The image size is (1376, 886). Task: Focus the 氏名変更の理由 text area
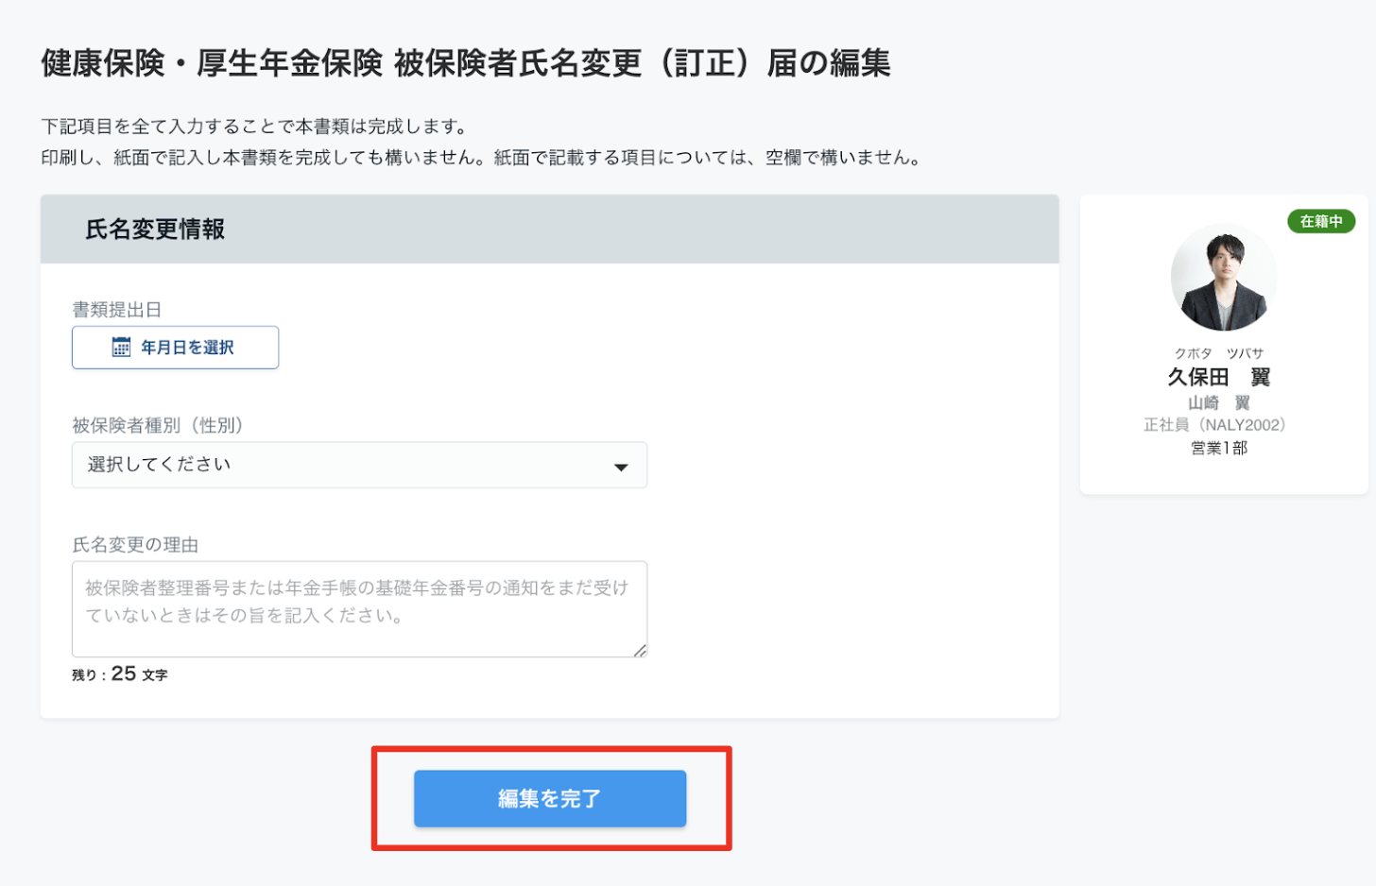(359, 609)
